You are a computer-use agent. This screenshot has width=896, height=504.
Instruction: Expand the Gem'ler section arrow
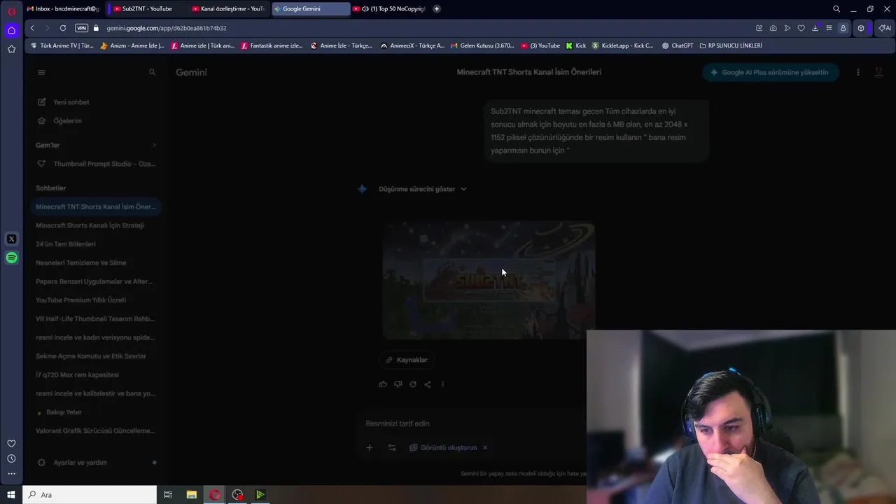click(x=154, y=145)
